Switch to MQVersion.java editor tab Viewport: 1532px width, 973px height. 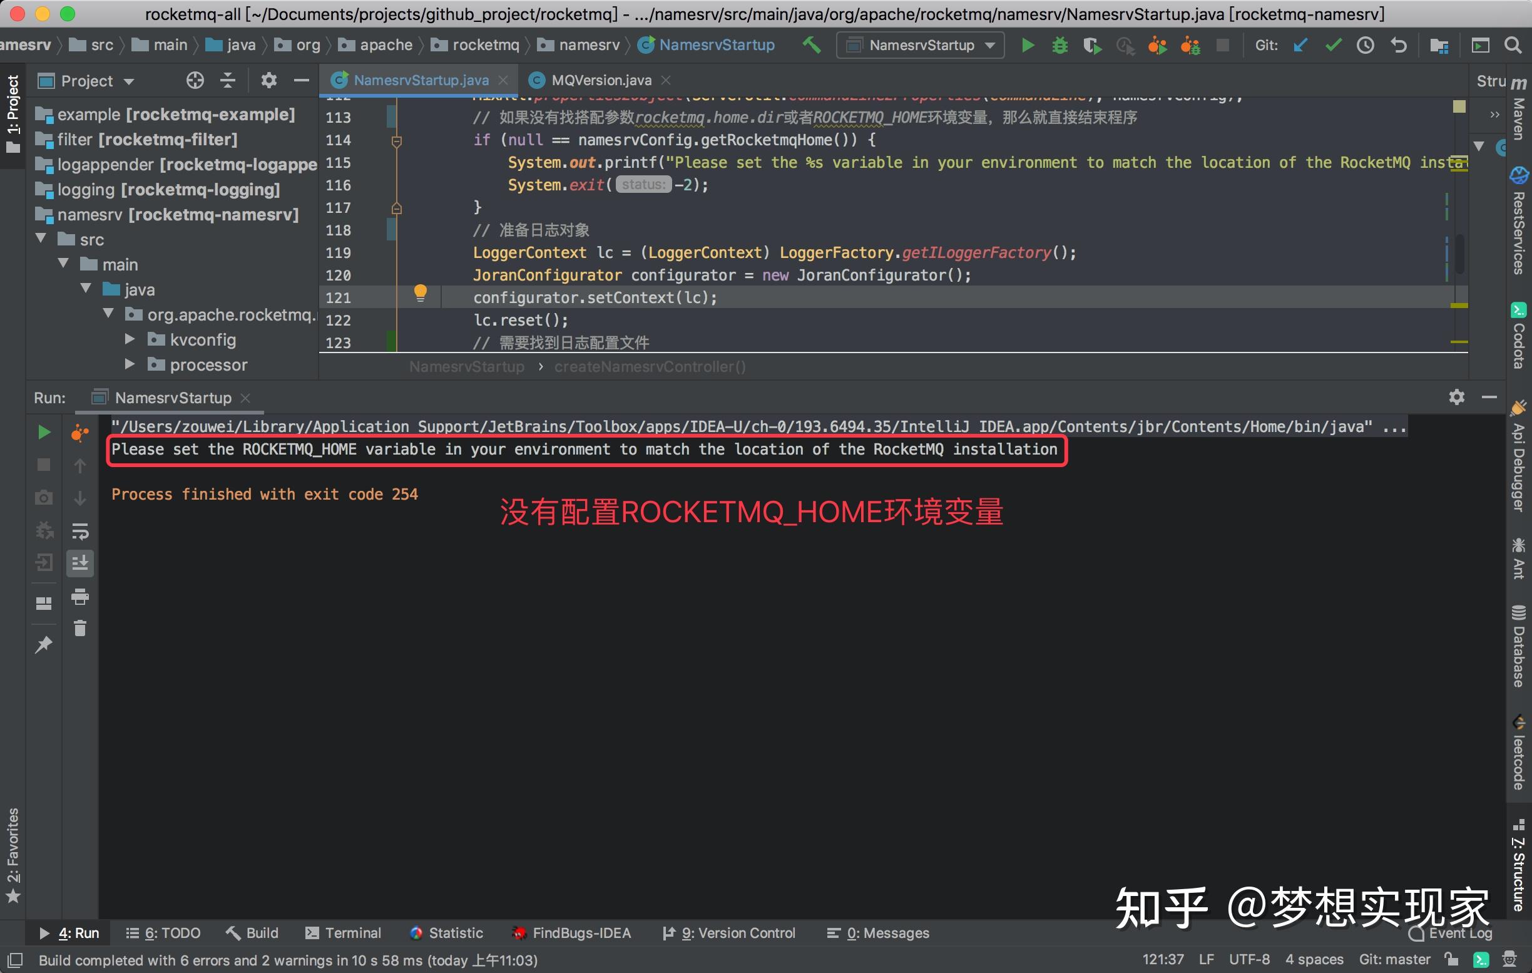601,80
